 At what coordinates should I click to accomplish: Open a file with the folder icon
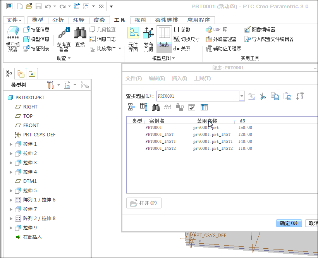29,6
